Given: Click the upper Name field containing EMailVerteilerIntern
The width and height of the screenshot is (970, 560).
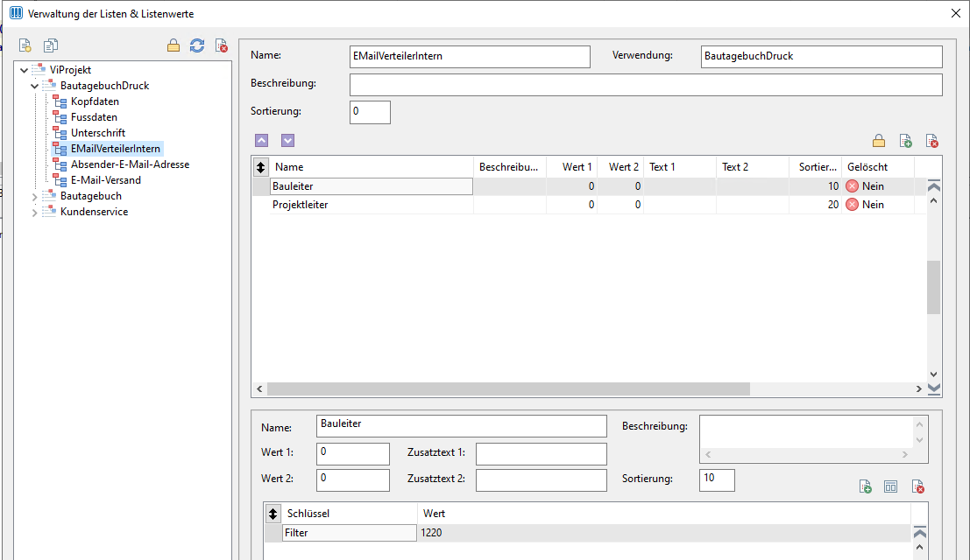Looking at the screenshot, I should point(470,56).
